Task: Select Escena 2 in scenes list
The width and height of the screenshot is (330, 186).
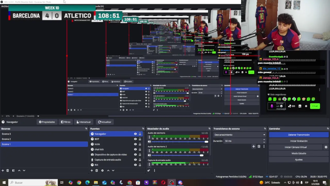Action: click(44, 139)
